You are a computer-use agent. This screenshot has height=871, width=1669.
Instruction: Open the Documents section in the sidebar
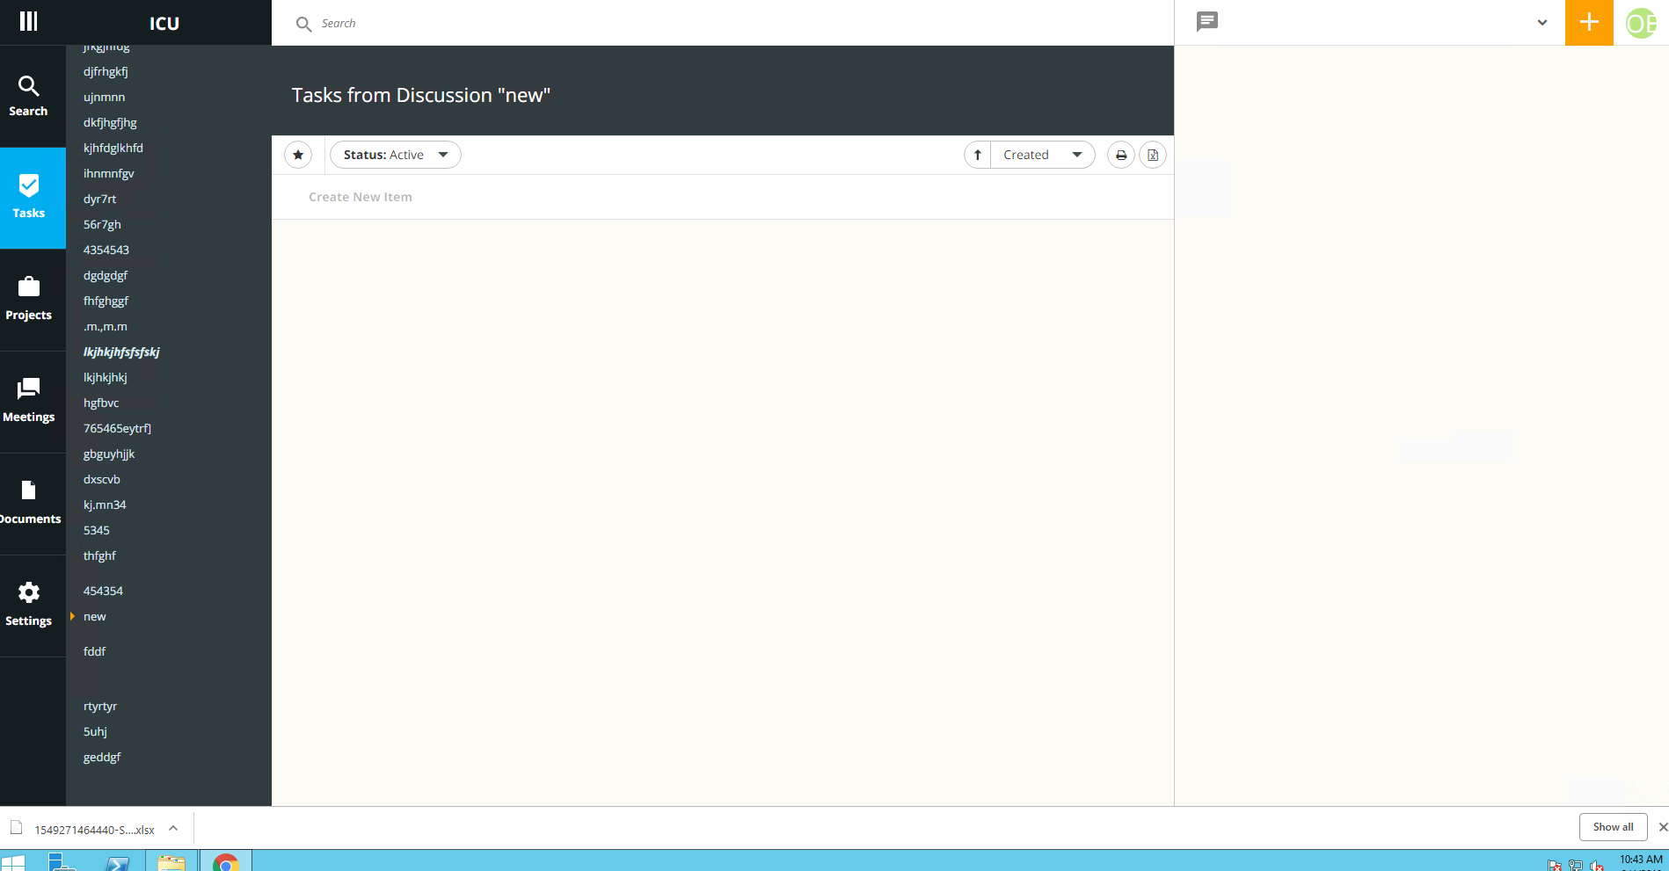click(29, 503)
